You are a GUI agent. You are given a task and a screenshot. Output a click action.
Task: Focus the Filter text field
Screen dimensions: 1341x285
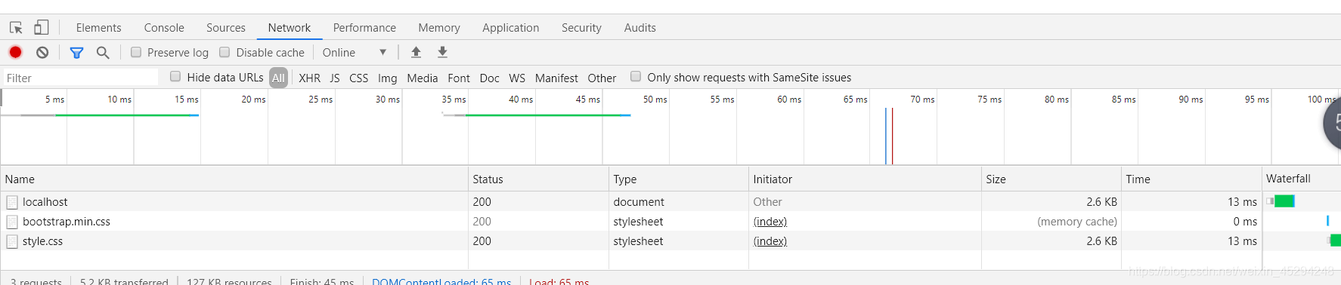tap(80, 78)
